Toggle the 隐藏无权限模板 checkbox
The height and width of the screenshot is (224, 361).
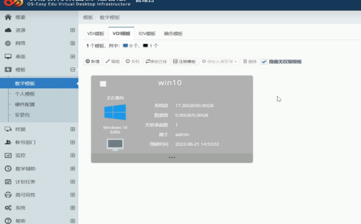point(264,62)
